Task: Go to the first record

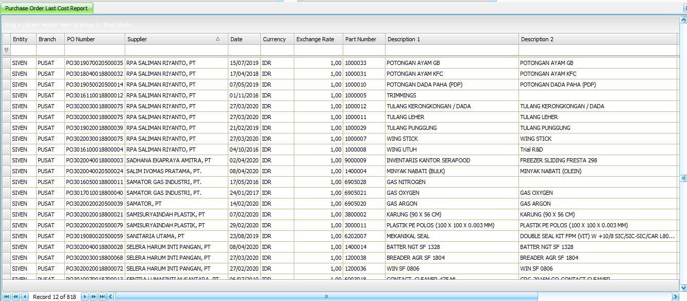Action: (x=7, y=296)
